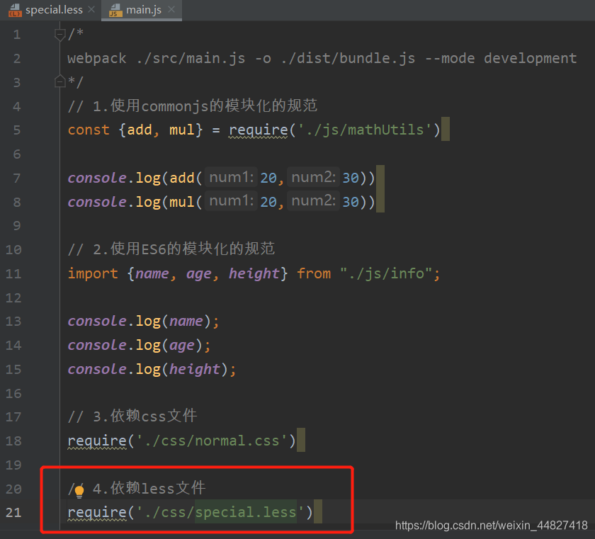
Task: Click the JS file icon on main.js tab
Action: pos(115,10)
